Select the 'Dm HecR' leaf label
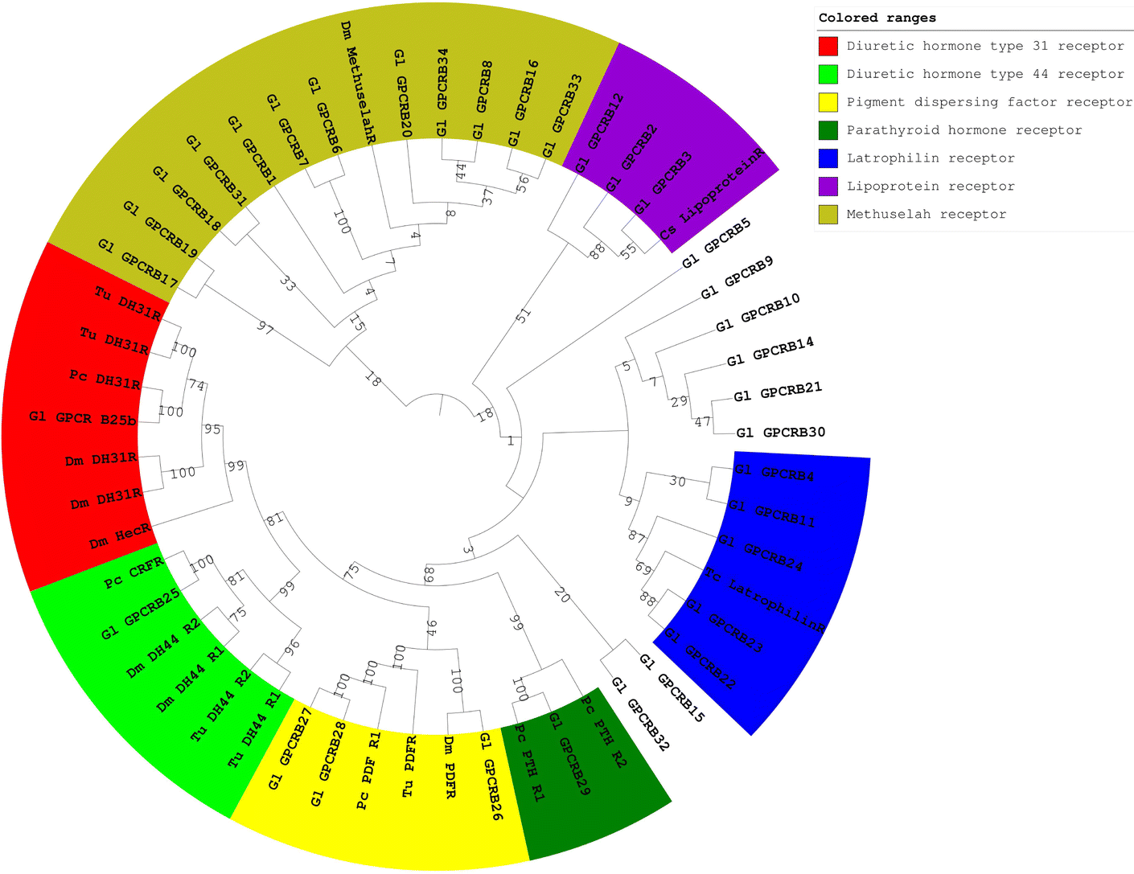This screenshot has height=874, width=1134. pyautogui.click(x=121, y=536)
